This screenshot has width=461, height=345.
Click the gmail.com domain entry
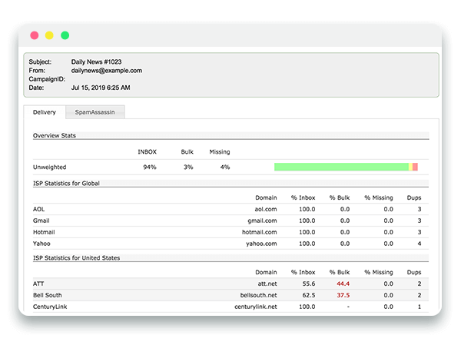tap(260, 220)
